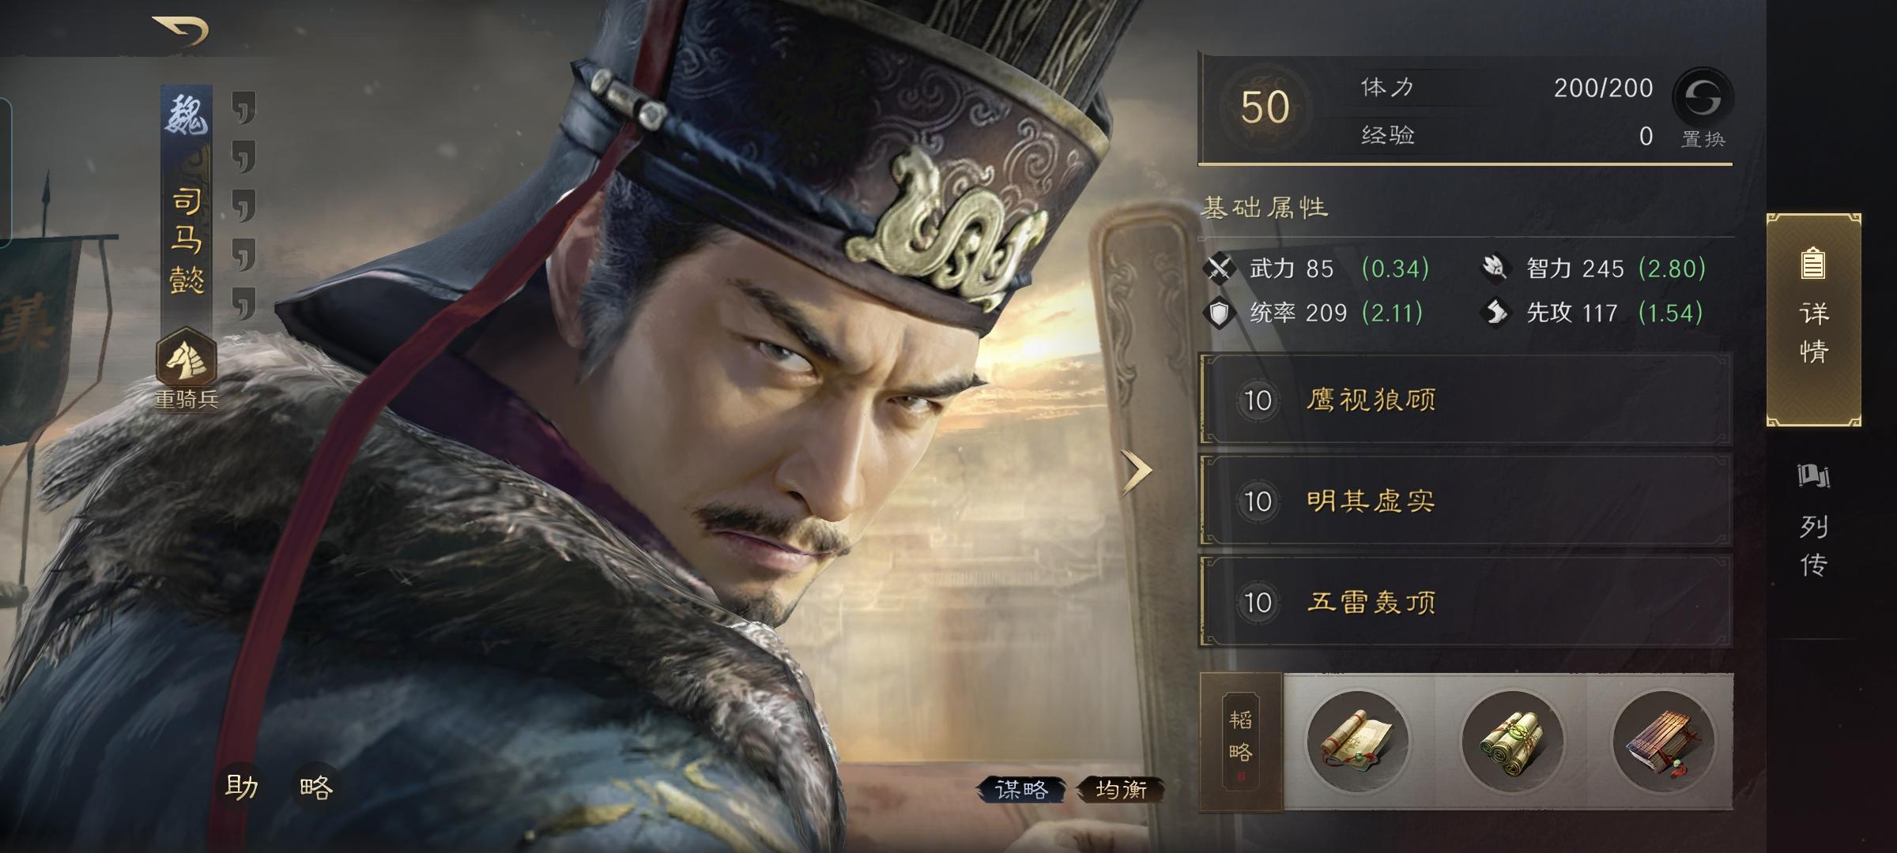Screen dimensions: 1897x853
Task: Click the 先攻 attribute icon
Action: (1494, 313)
